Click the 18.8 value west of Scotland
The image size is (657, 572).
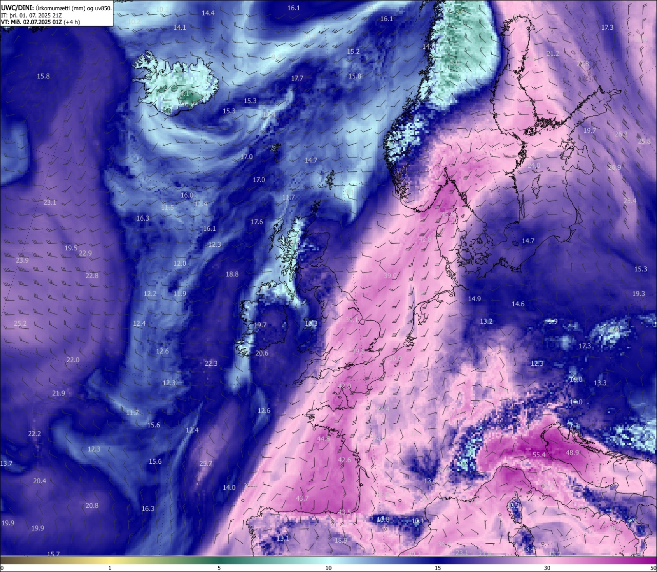click(x=232, y=274)
